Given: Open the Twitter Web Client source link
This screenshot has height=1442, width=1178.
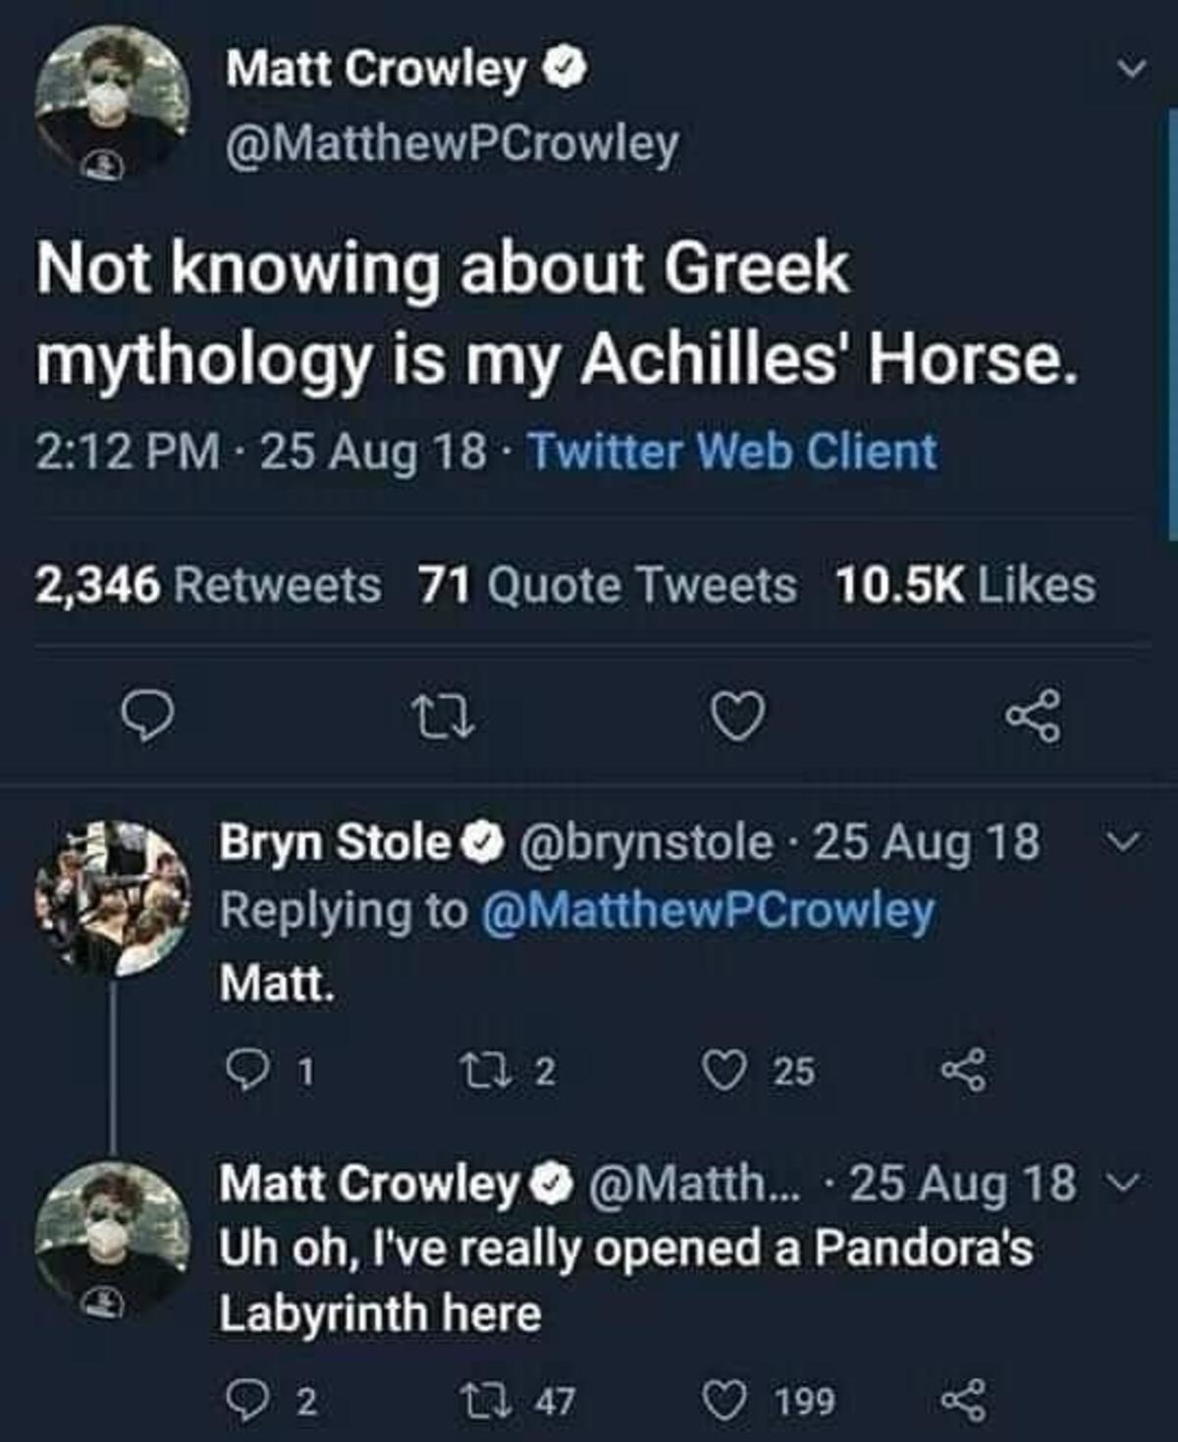Looking at the screenshot, I should click(x=732, y=453).
